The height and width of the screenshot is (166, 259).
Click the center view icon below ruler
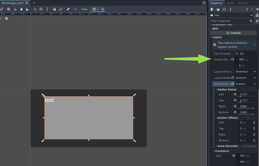[x=6, y=18]
